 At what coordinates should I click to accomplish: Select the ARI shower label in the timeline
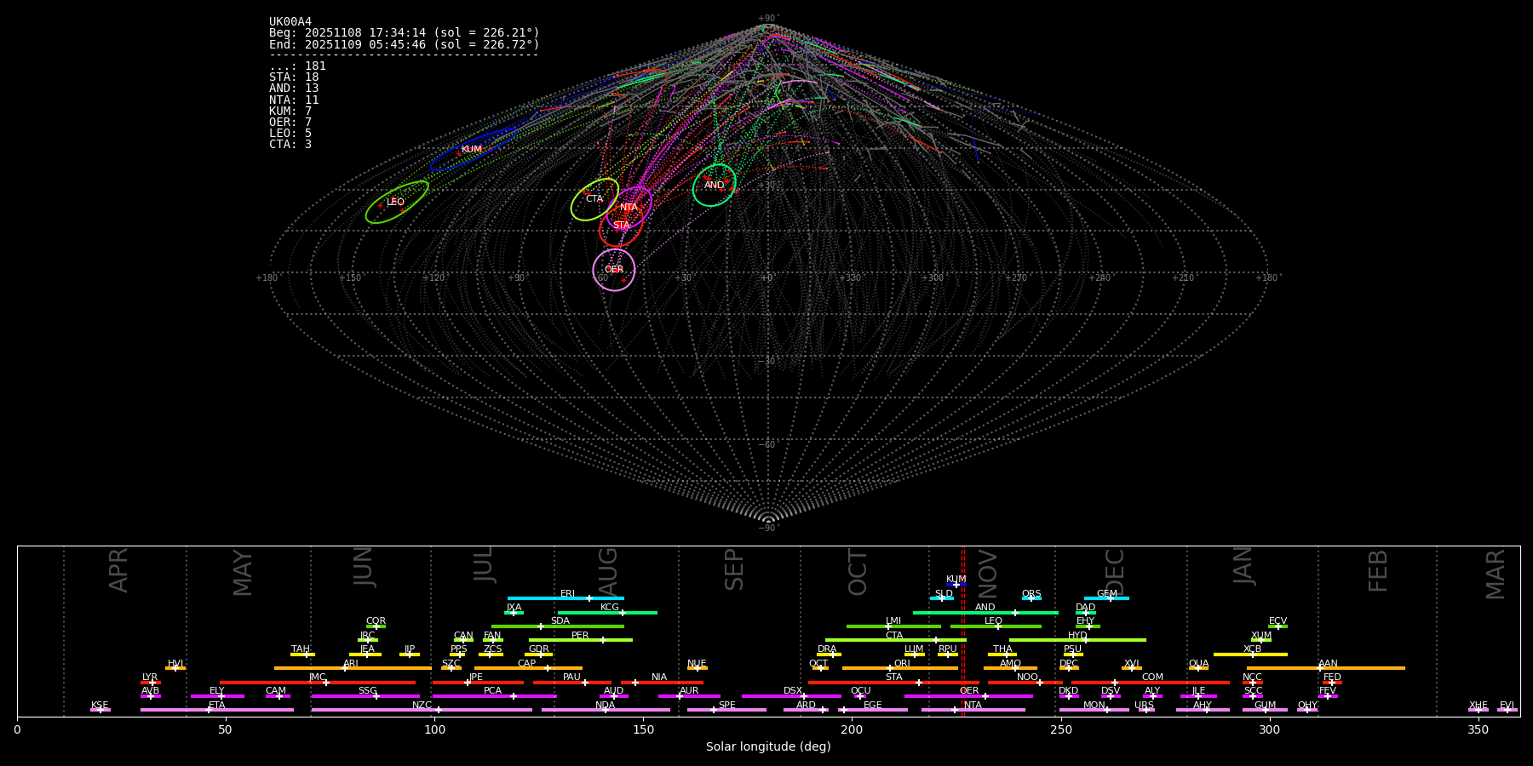[351, 664]
